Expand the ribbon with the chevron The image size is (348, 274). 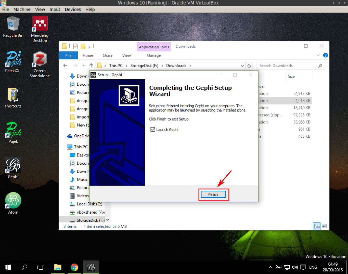point(318,55)
